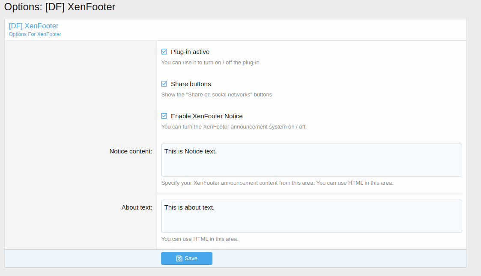Click the "Share on social networks" description
The height and width of the screenshot is (276, 481).
216,95
